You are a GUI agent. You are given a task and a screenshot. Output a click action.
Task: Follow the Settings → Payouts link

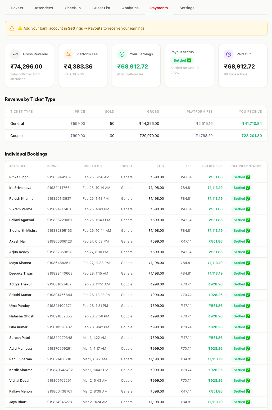(x=85, y=28)
